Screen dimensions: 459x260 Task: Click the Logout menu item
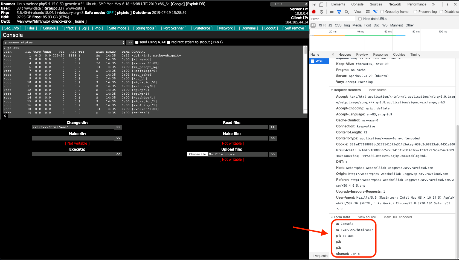(x=270, y=28)
